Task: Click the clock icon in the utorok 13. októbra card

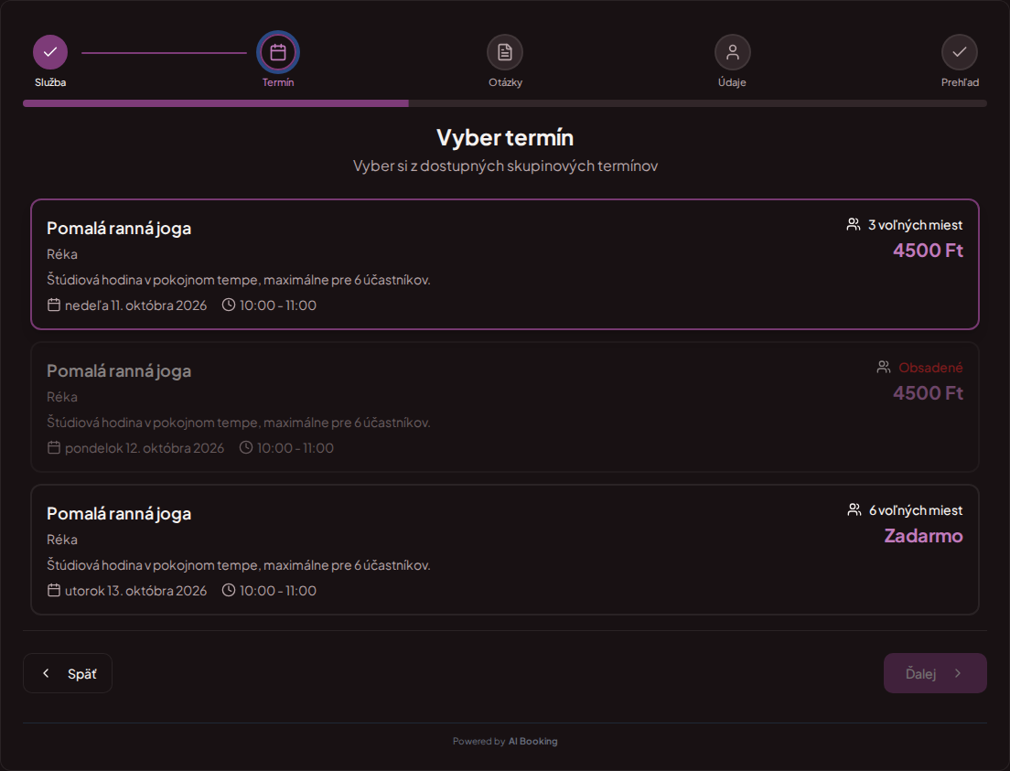Action: tap(229, 590)
